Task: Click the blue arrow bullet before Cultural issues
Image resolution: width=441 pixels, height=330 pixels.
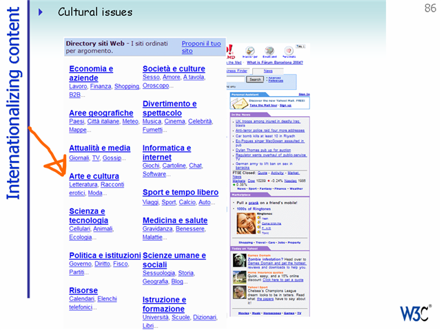Action: coord(41,12)
